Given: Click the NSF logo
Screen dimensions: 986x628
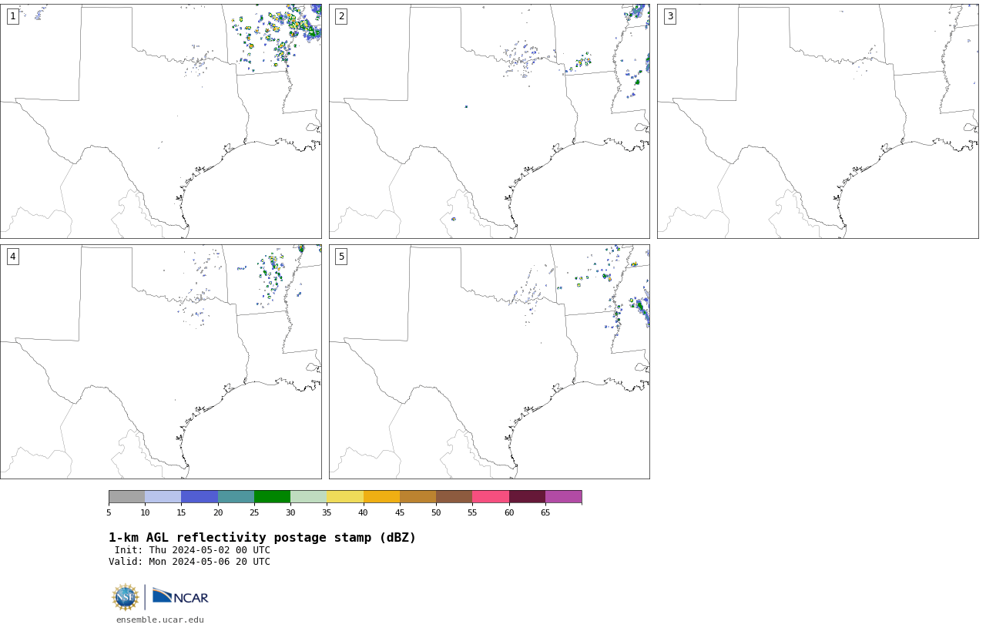Looking at the screenshot, I should click(x=125, y=597).
